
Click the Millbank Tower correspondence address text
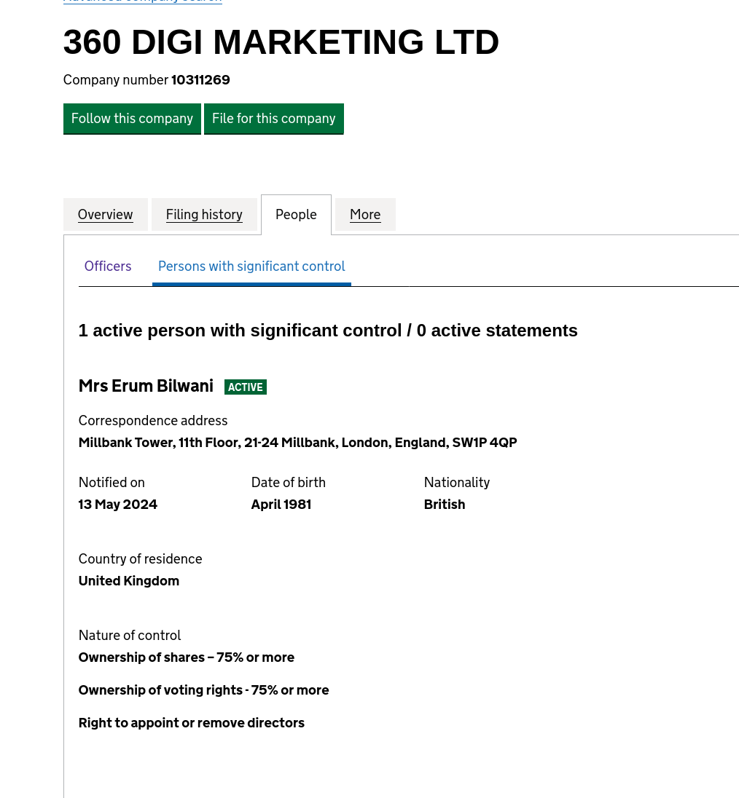pyautogui.click(x=297, y=443)
